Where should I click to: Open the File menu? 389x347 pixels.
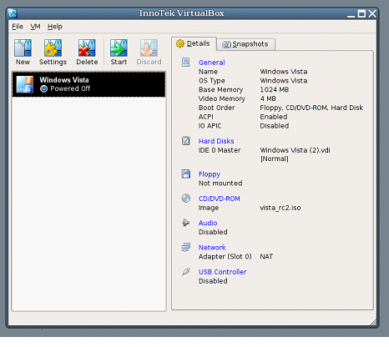click(x=18, y=27)
